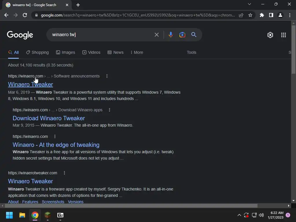Screen dimensions: 296x222
Task: Open 7-Zip from the taskbar
Action: 60,215
